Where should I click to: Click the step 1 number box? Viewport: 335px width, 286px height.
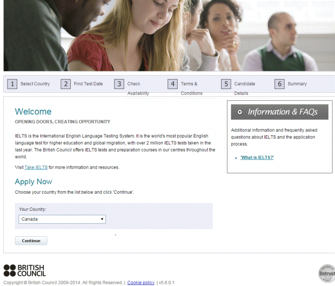[12, 84]
